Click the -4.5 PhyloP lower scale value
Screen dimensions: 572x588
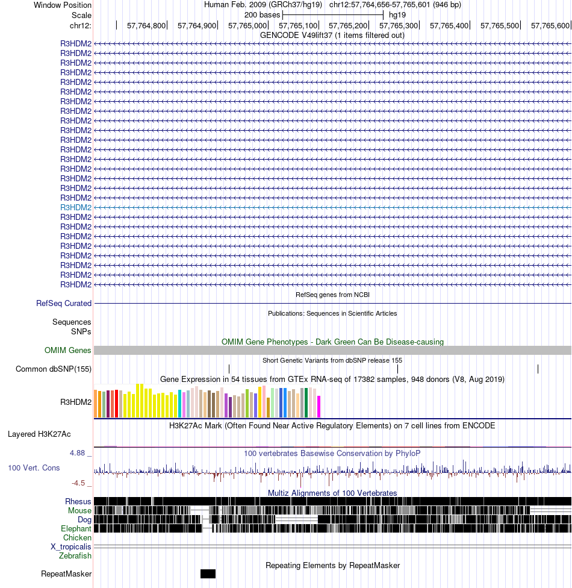coord(78,483)
